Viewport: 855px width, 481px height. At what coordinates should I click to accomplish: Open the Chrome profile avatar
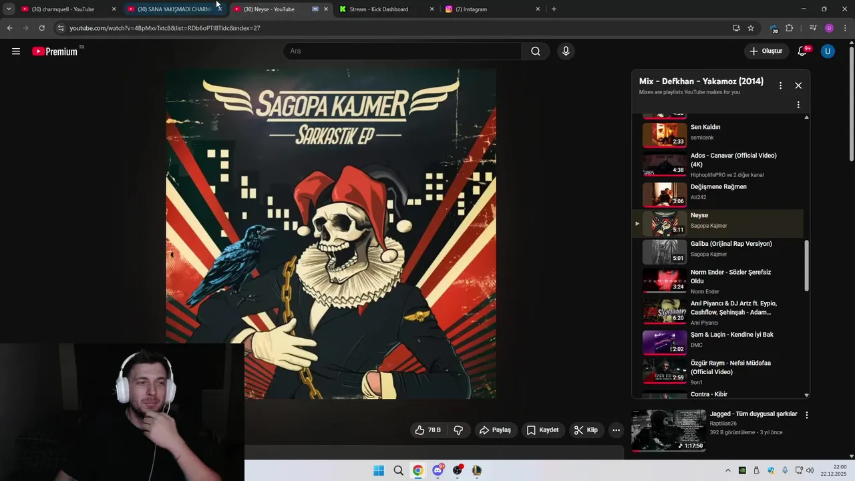[829, 28]
